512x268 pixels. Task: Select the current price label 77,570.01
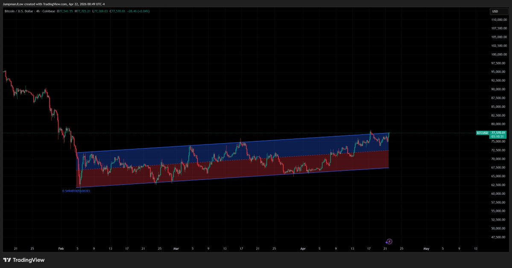tap(498, 133)
